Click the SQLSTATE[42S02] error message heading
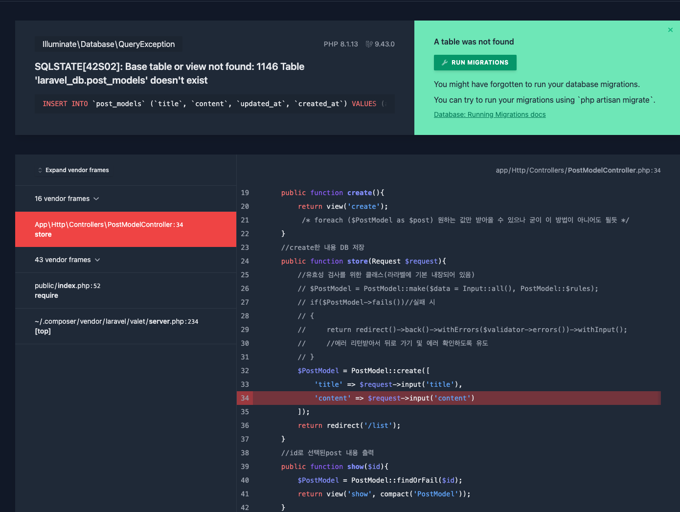 170,73
